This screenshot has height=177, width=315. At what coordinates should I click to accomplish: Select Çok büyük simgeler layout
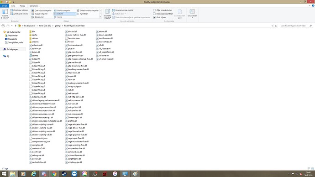[x=42, y=10]
